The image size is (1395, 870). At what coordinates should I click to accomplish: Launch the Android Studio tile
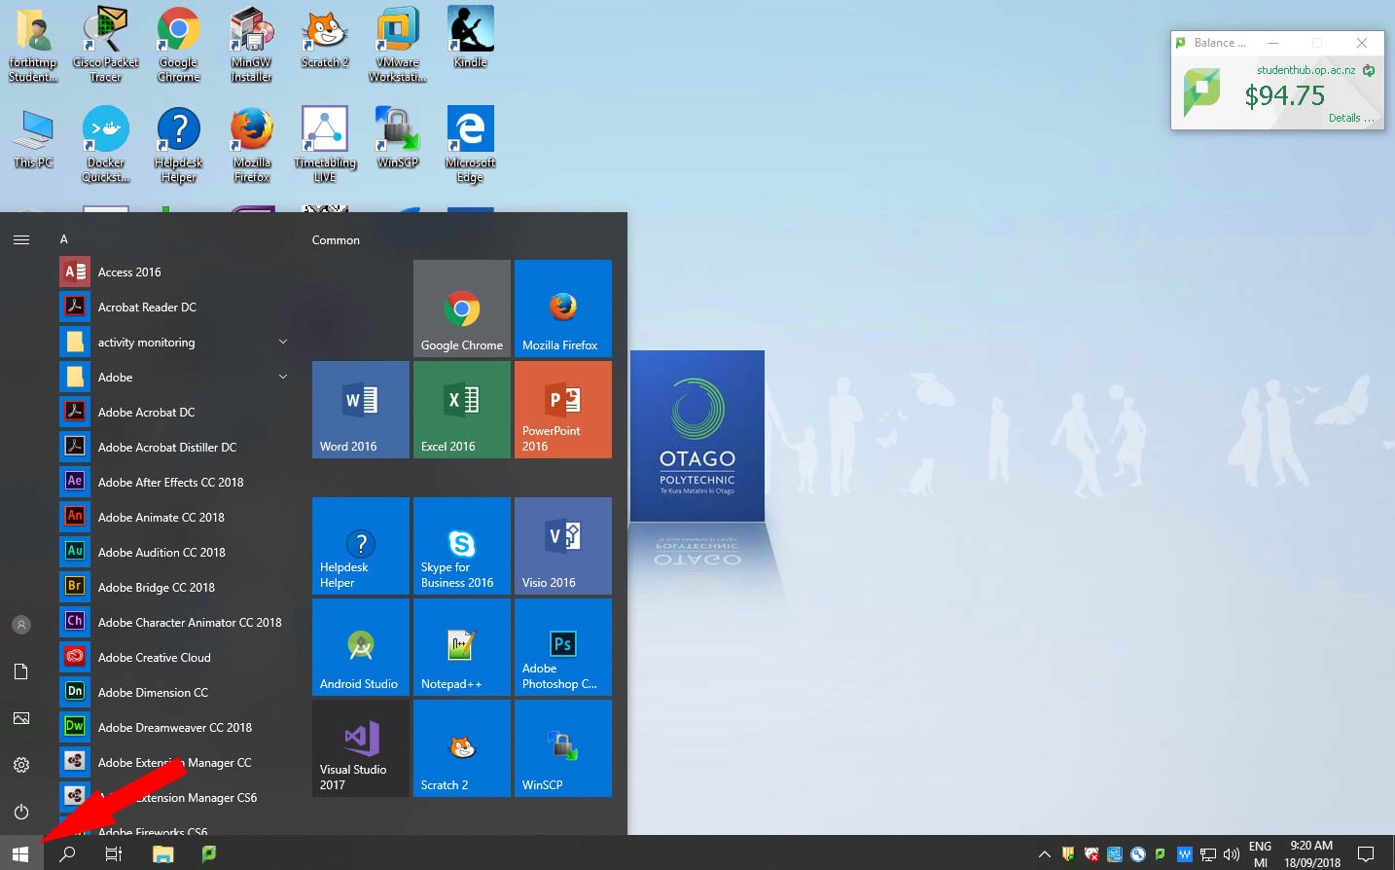pyautogui.click(x=361, y=647)
